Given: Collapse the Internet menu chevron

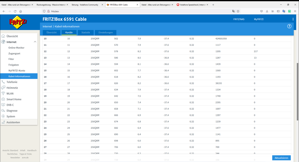Looking at the screenshot, I should [x=35, y=42].
